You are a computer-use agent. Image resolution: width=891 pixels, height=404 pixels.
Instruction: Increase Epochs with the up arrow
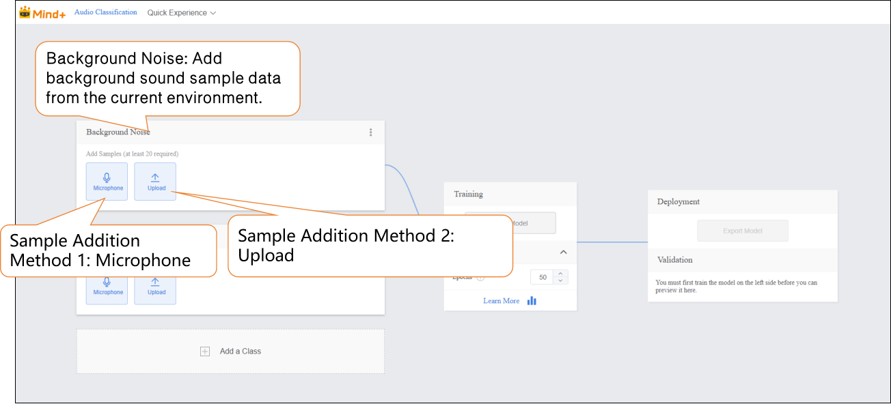561,274
